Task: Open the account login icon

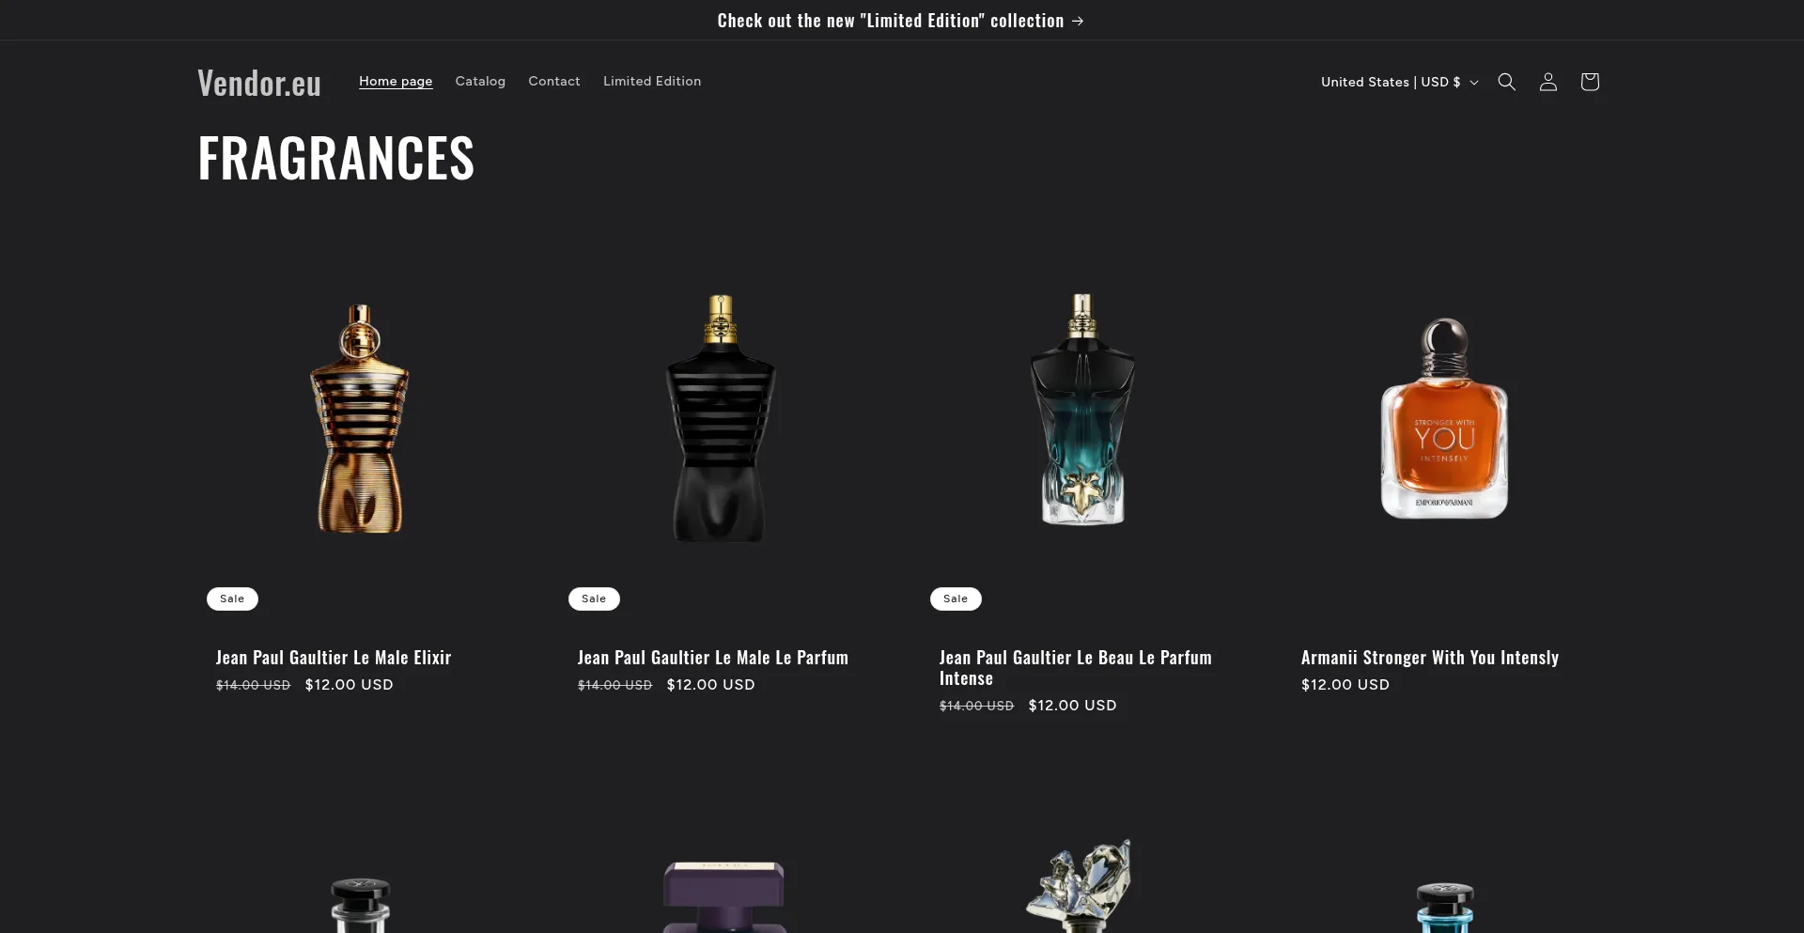Action: (1547, 82)
